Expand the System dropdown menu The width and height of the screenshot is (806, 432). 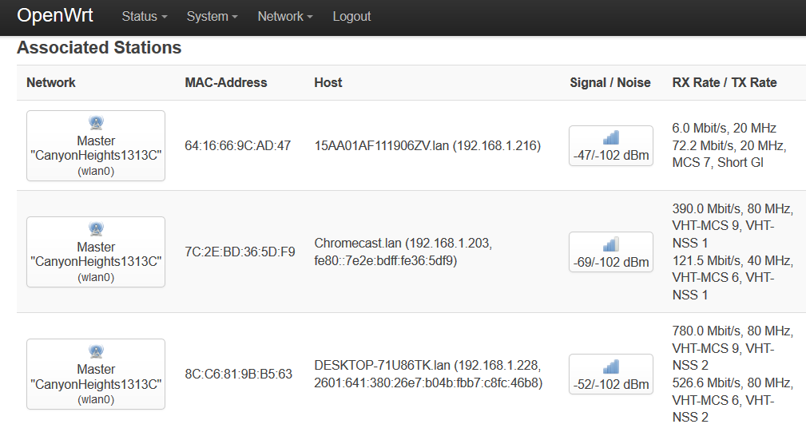(212, 16)
